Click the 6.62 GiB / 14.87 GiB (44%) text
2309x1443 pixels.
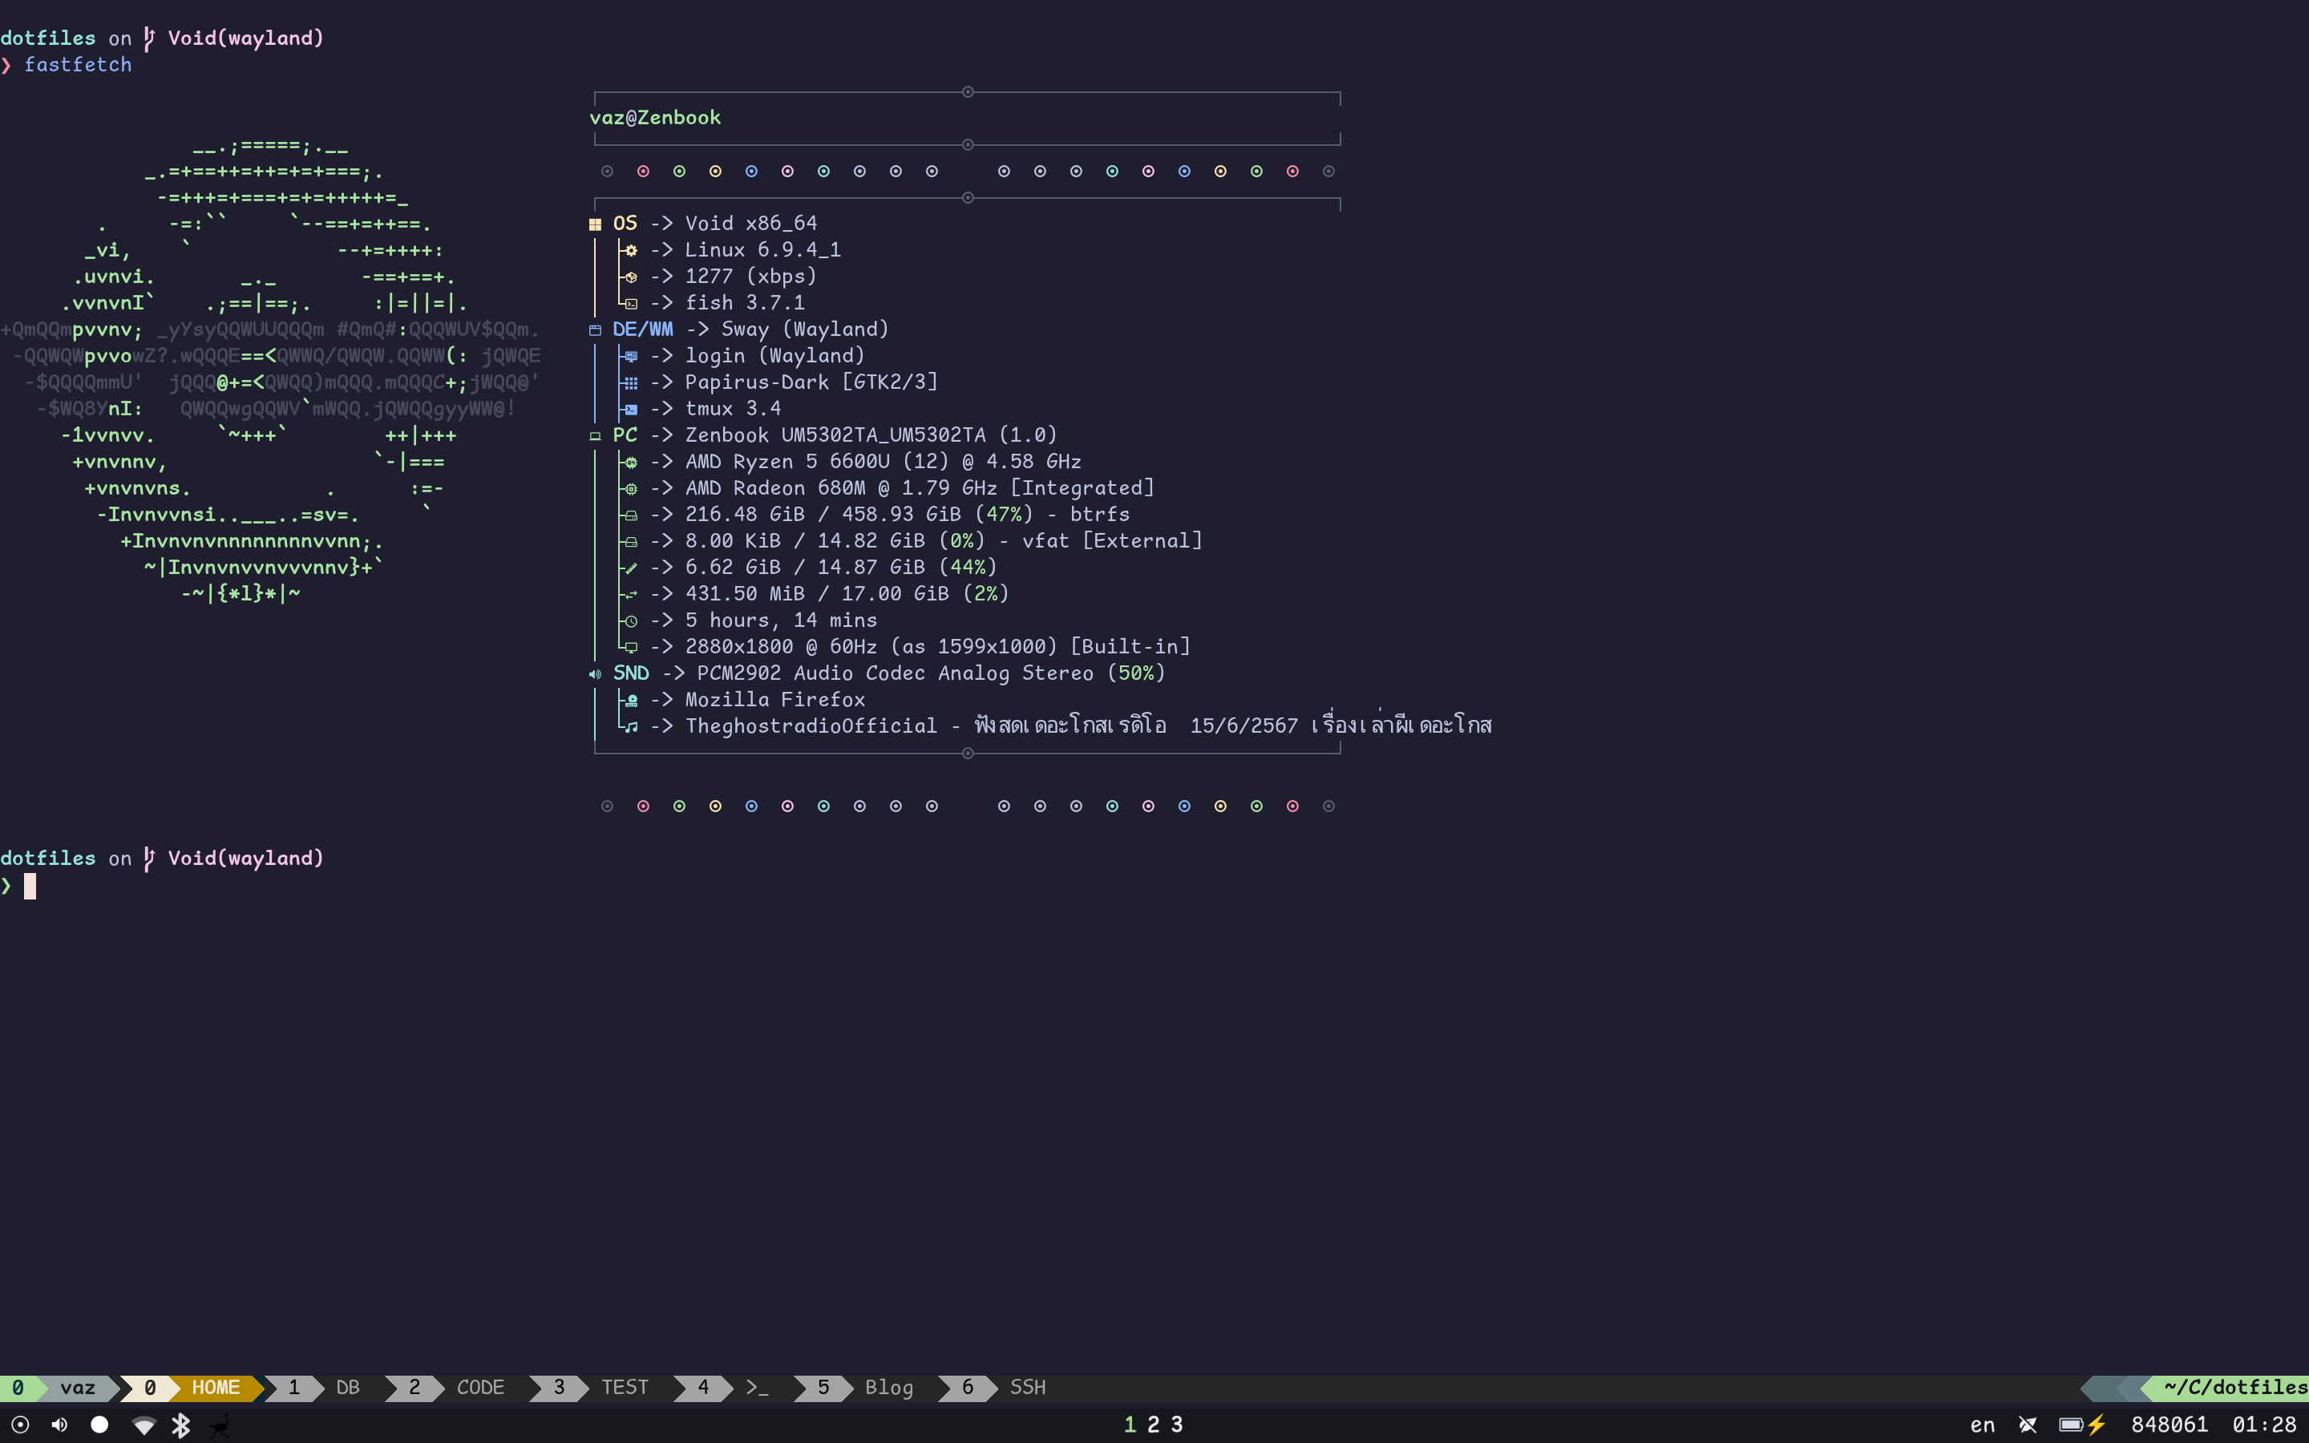[x=840, y=567]
